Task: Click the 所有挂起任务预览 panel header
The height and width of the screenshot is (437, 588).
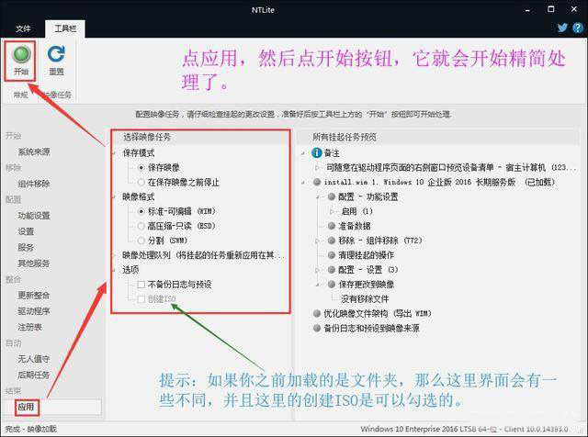Action: [x=345, y=137]
